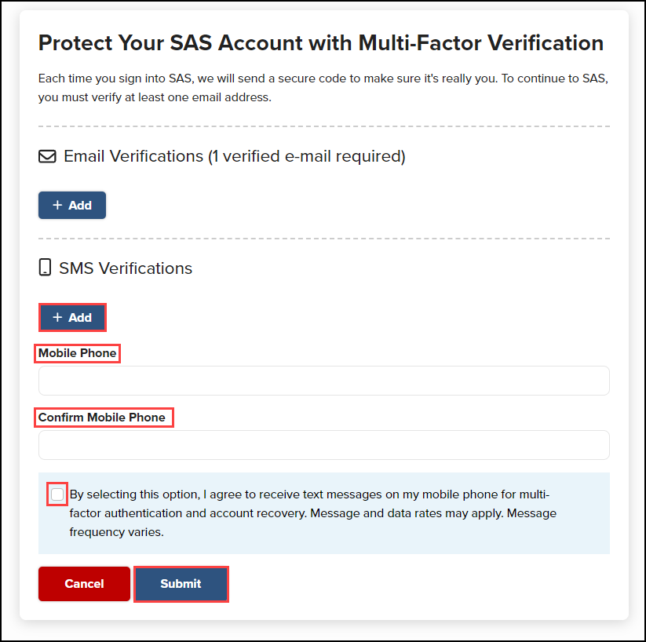Viewport: 646px width, 642px height.
Task: Submit the SMS verification form
Action: (181, 583)
